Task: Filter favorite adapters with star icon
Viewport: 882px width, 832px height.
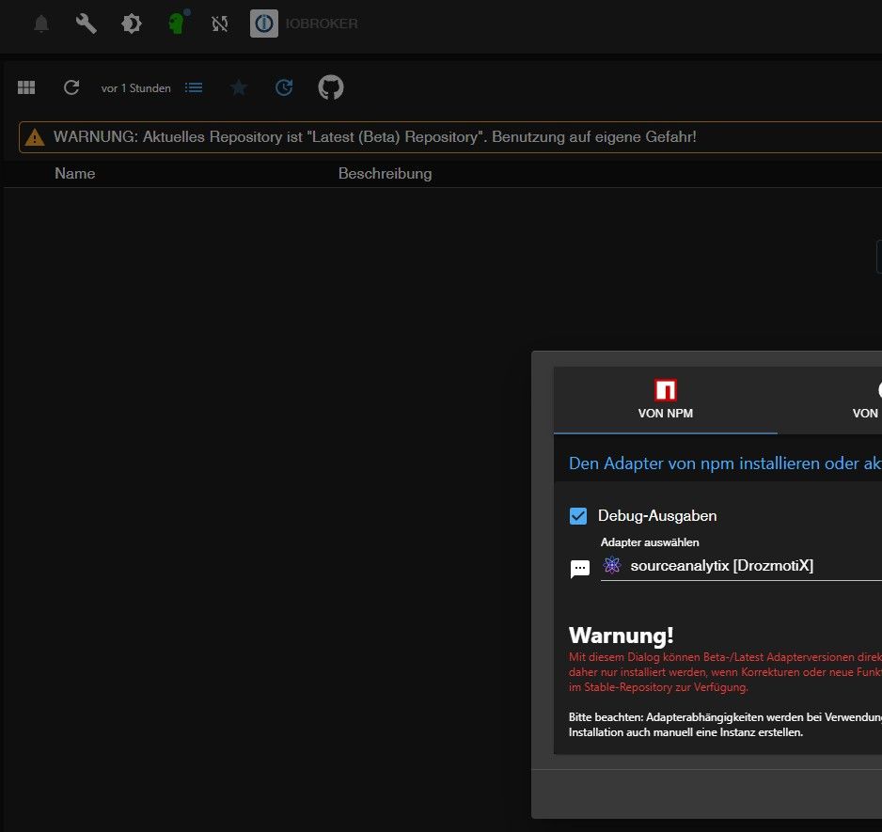Action: point(239,87)
